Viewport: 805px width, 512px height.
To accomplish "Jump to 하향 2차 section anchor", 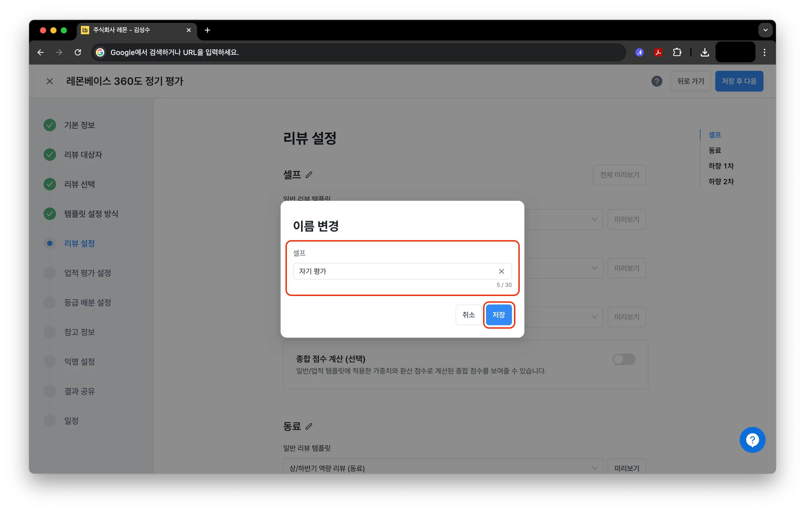I will 721,182.
